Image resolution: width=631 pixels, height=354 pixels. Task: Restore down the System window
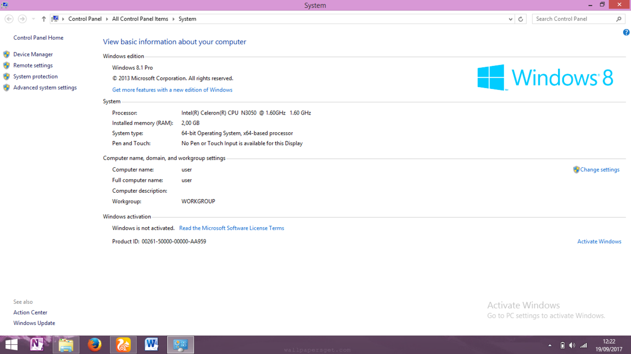point(602,5)
